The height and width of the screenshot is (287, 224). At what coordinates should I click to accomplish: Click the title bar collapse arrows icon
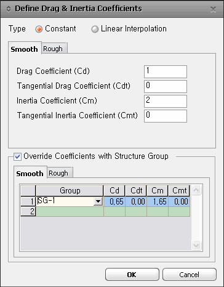(9, 9)
